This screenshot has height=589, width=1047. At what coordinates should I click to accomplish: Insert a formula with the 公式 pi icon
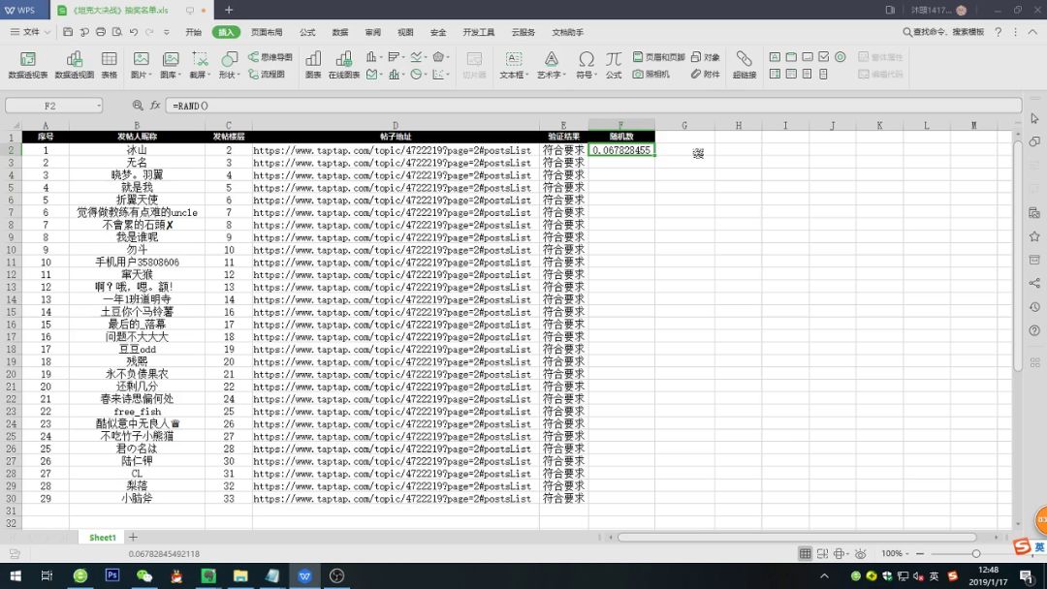click(x=614, y=65)
